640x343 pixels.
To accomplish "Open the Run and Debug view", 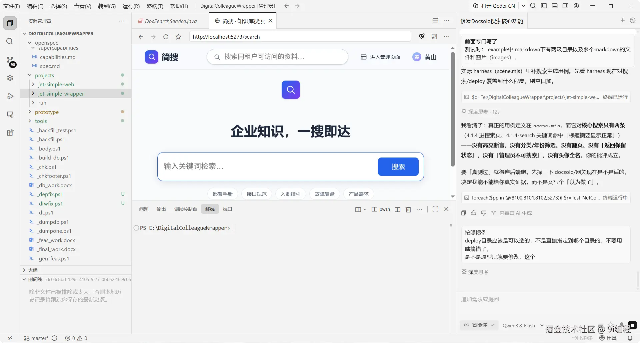I will [10, 96].
